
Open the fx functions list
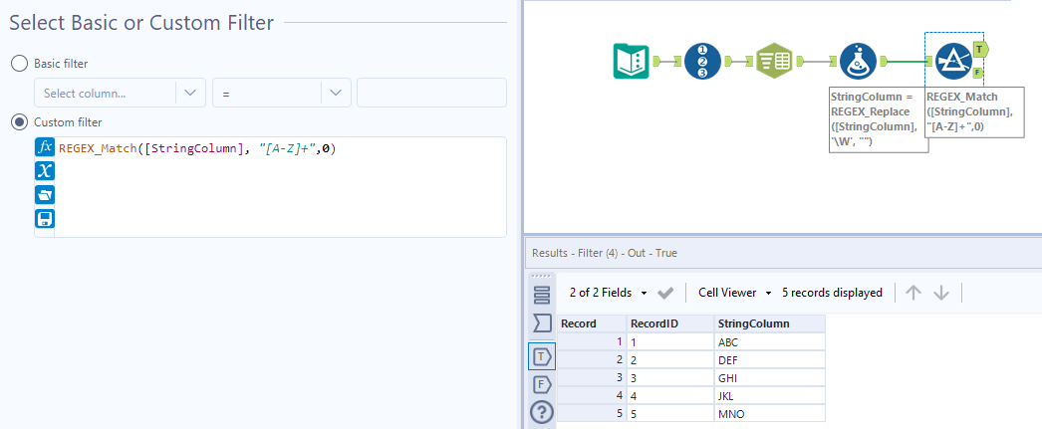pyautogui.click(x=44, y=147)
